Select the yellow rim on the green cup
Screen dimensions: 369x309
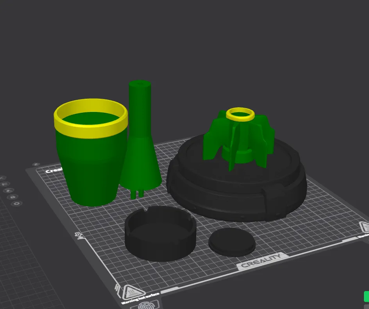click(x=91, y=131)
